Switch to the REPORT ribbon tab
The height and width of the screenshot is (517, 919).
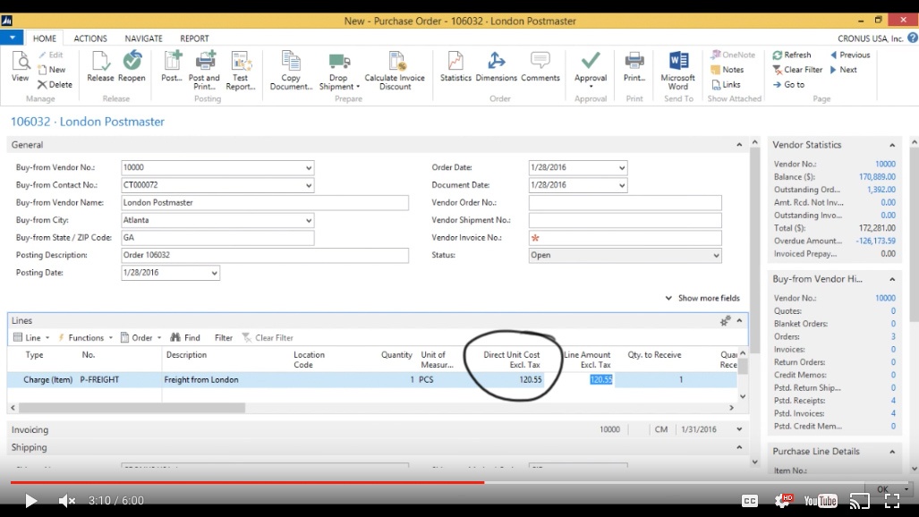194,38
